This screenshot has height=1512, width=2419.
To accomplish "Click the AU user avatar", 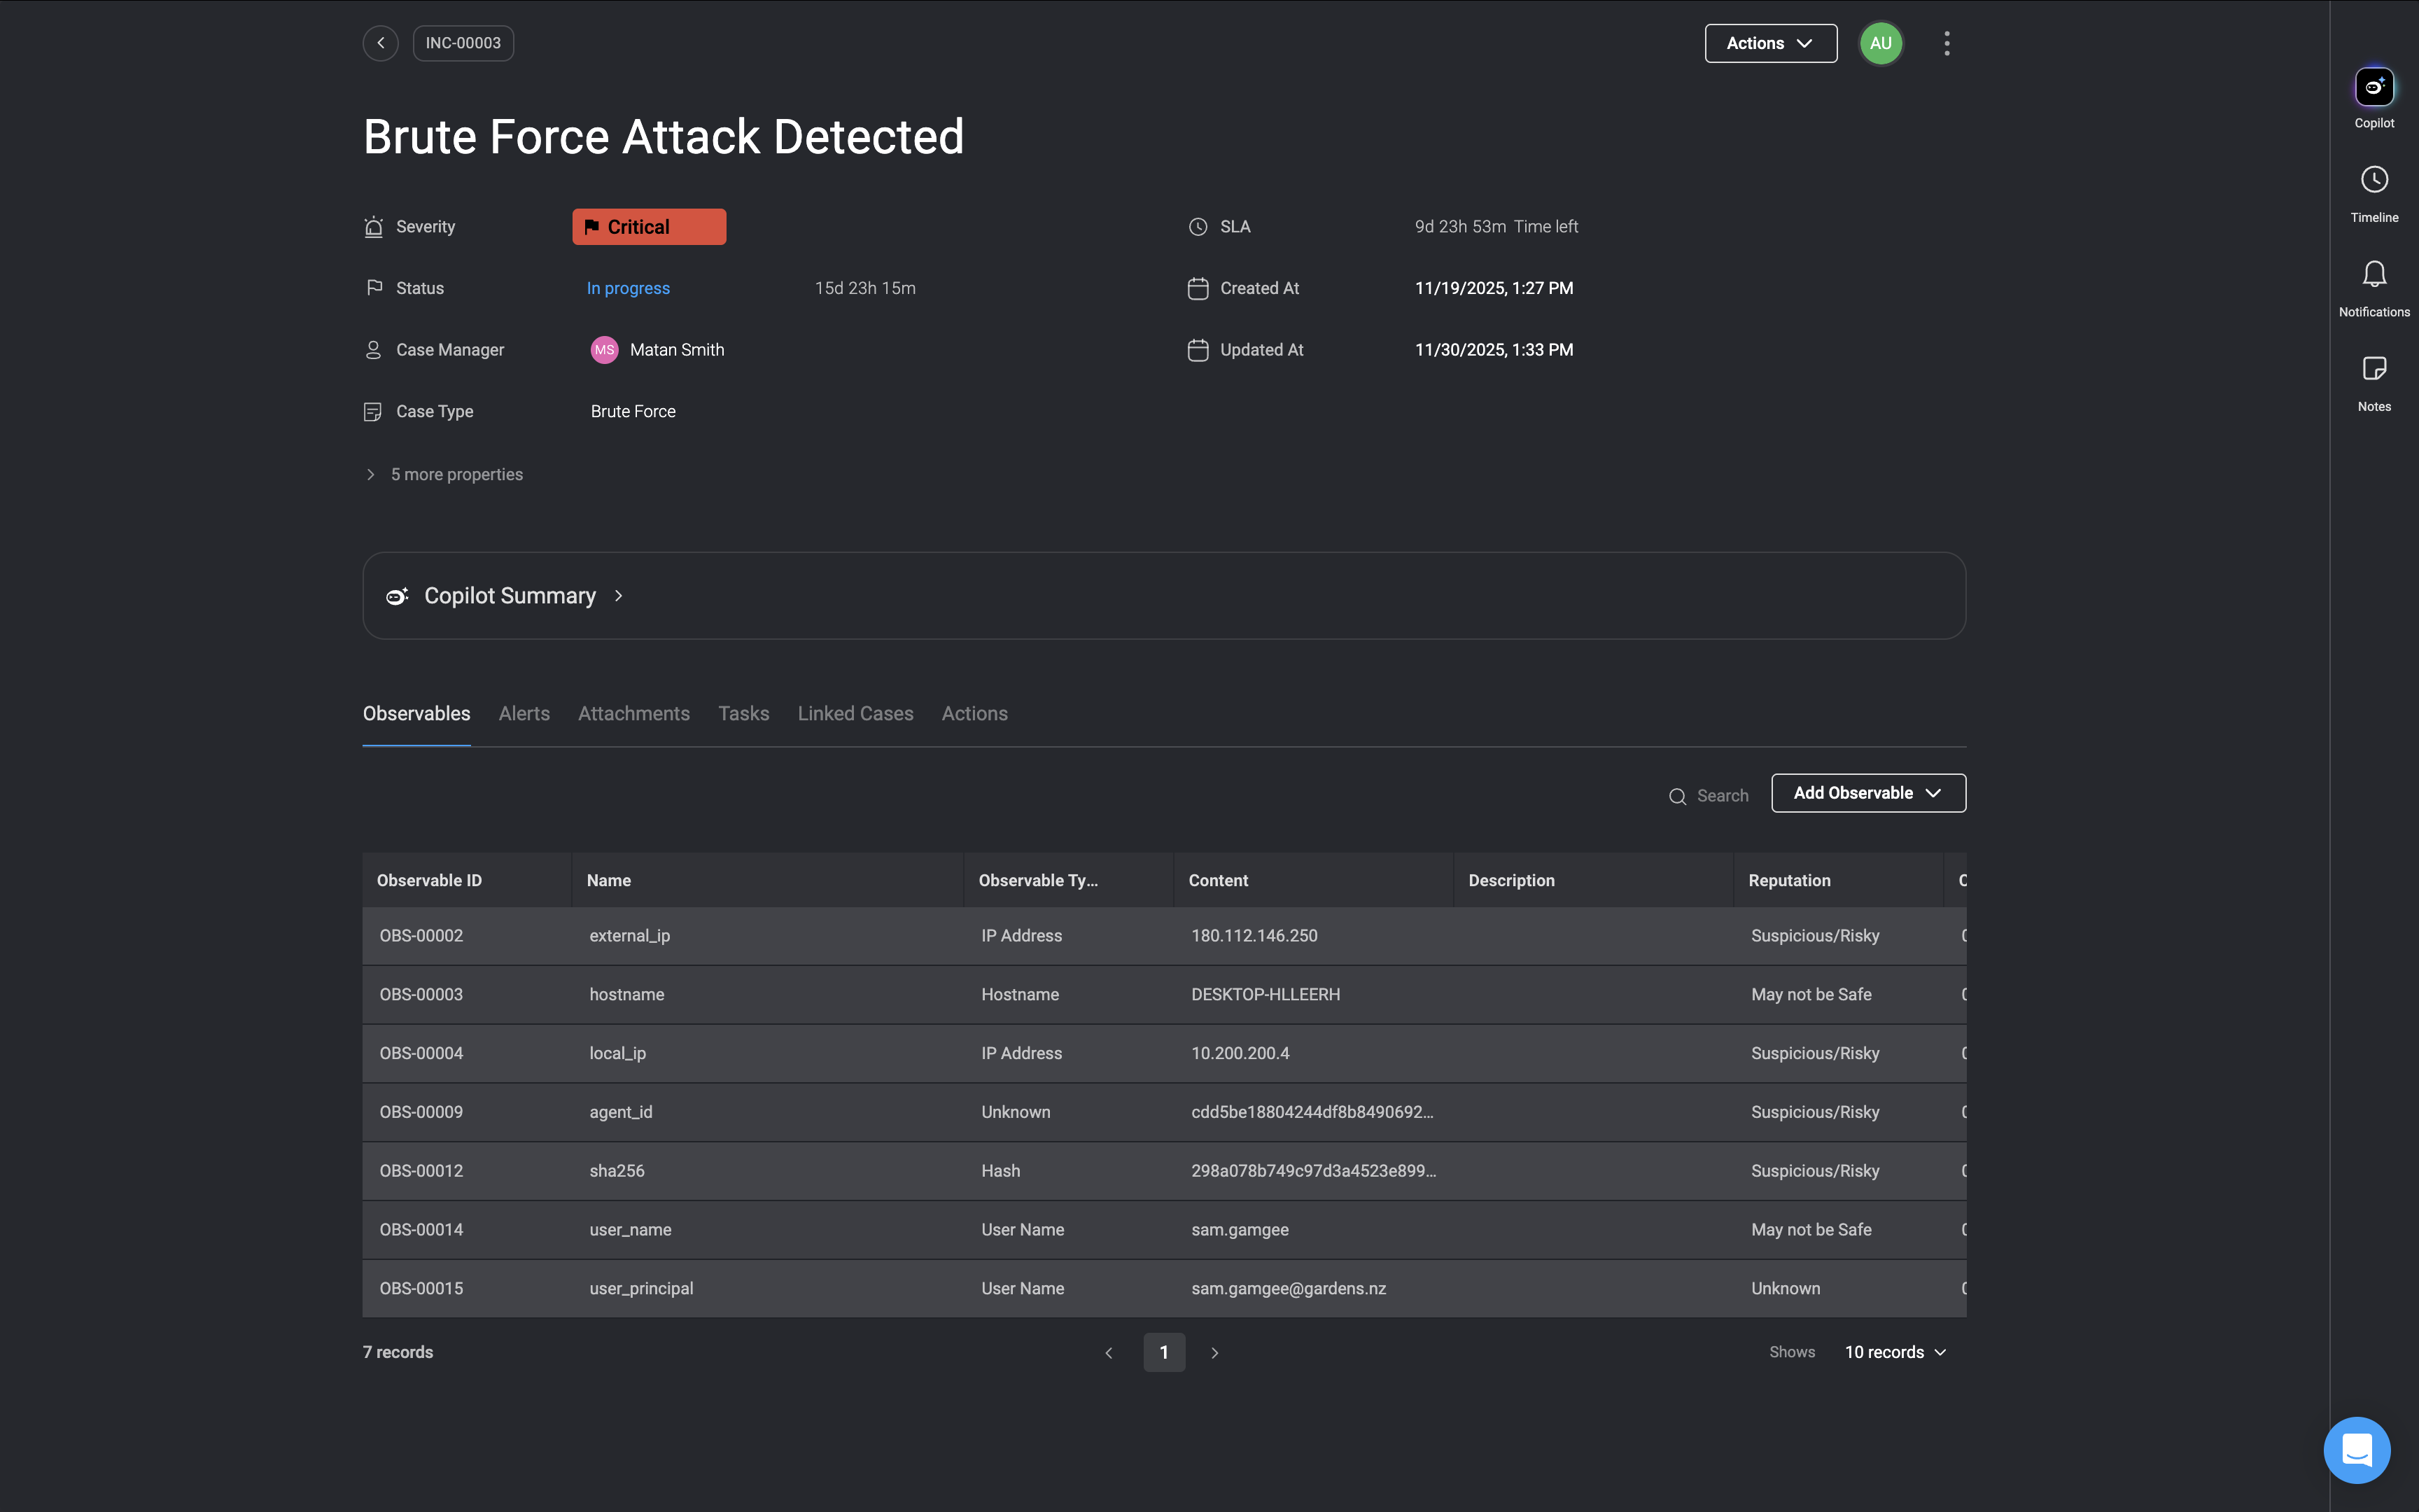I will 1880,43.
